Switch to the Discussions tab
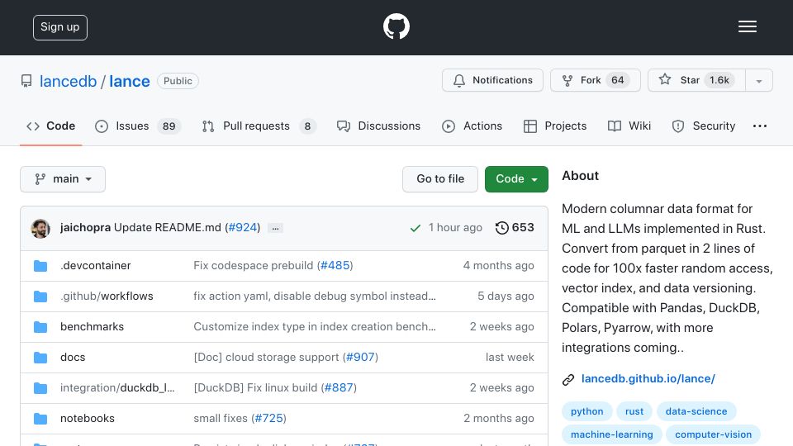 tap(378, 126)
